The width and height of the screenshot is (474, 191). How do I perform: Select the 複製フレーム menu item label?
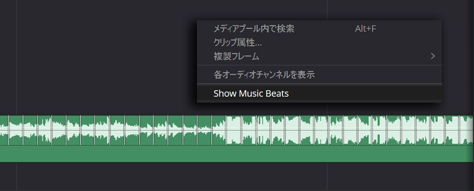[236, 56]
